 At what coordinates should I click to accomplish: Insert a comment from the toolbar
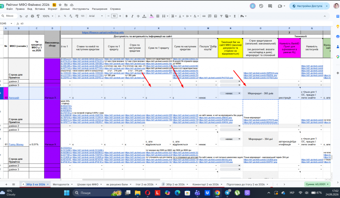click(x=210, y=16)
